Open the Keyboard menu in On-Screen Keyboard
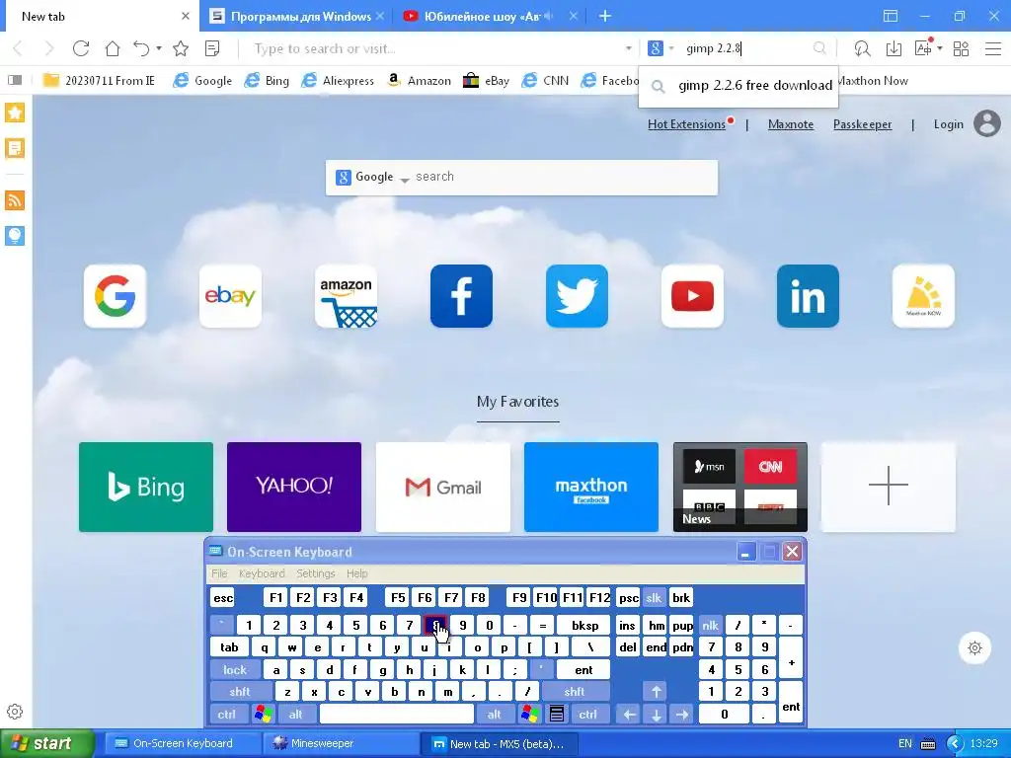This screenshot has height=758, width=1011. [261, 573]
